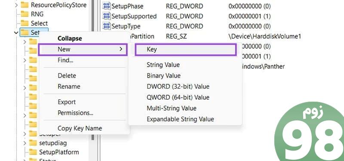Click the Setup key folder icon
The width and height of the screenshot is (344, 161).
click(25, 33)
